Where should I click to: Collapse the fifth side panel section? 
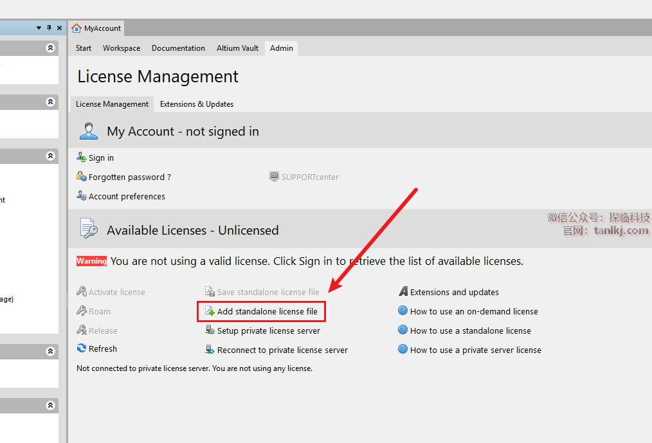pyautogui.click(x=50, y=406)
